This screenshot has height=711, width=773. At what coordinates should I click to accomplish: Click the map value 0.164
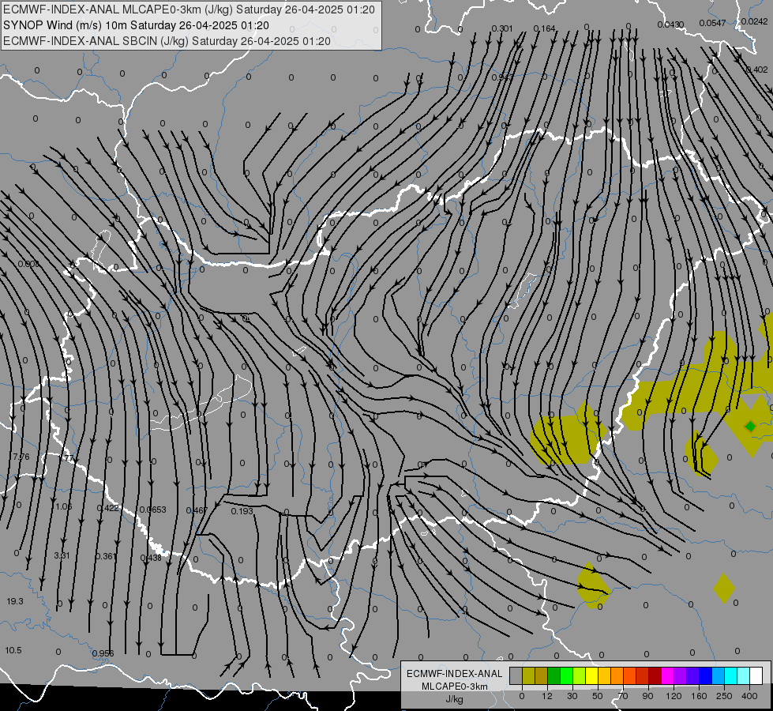(x=544, y=28)
